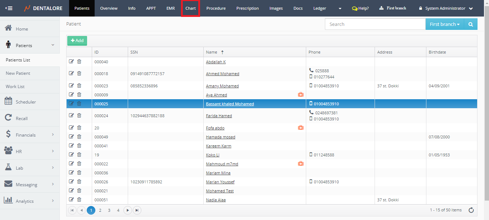
Task: Select New Patient in sidebar
Action: pyautogui.click(x=18, y=73)
